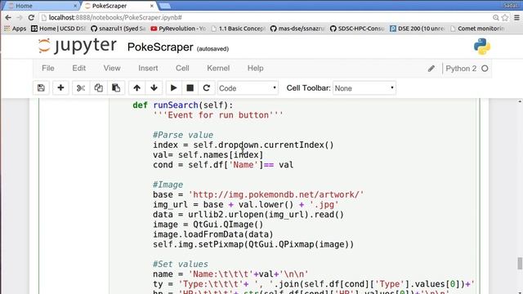Viewport: 523px width, 294px height.
Task: Open 1.1 Basic Concepts bookmark
Action: point(238,29)
